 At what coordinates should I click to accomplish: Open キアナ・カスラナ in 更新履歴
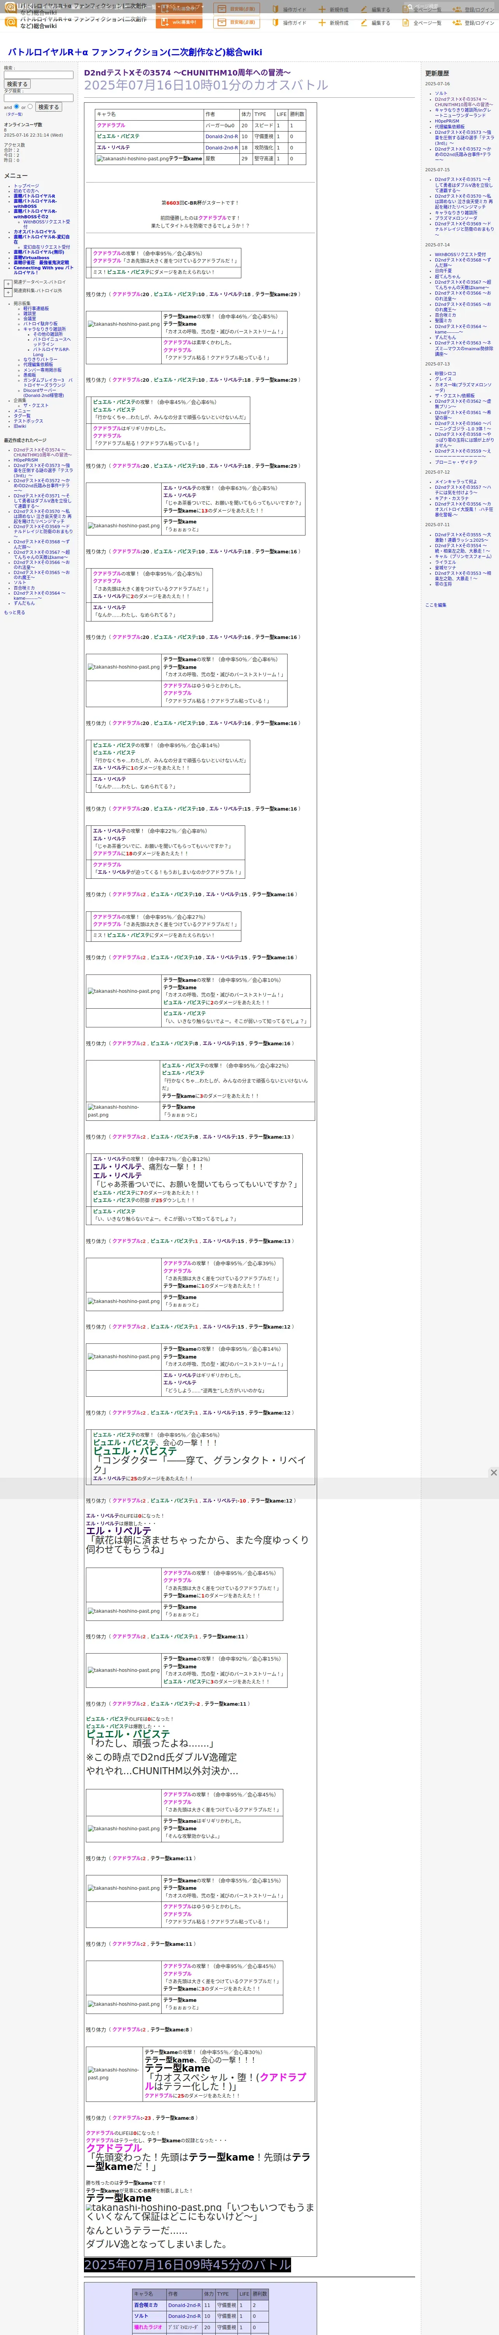click(452, 499)
